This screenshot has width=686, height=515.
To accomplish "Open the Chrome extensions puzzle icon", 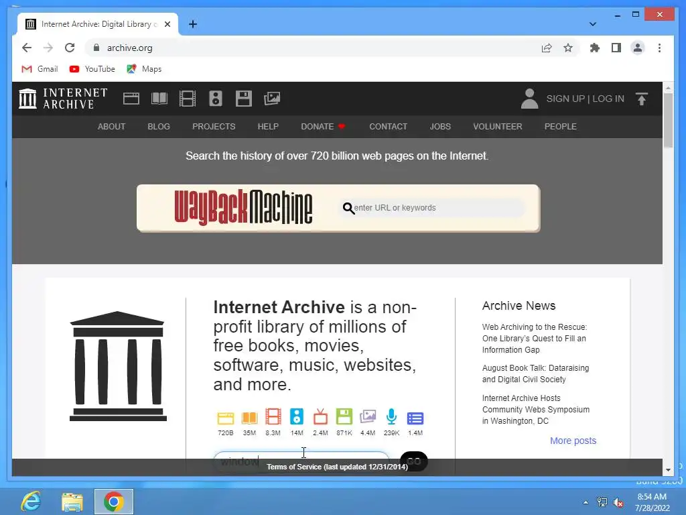I will pos(595,48).
